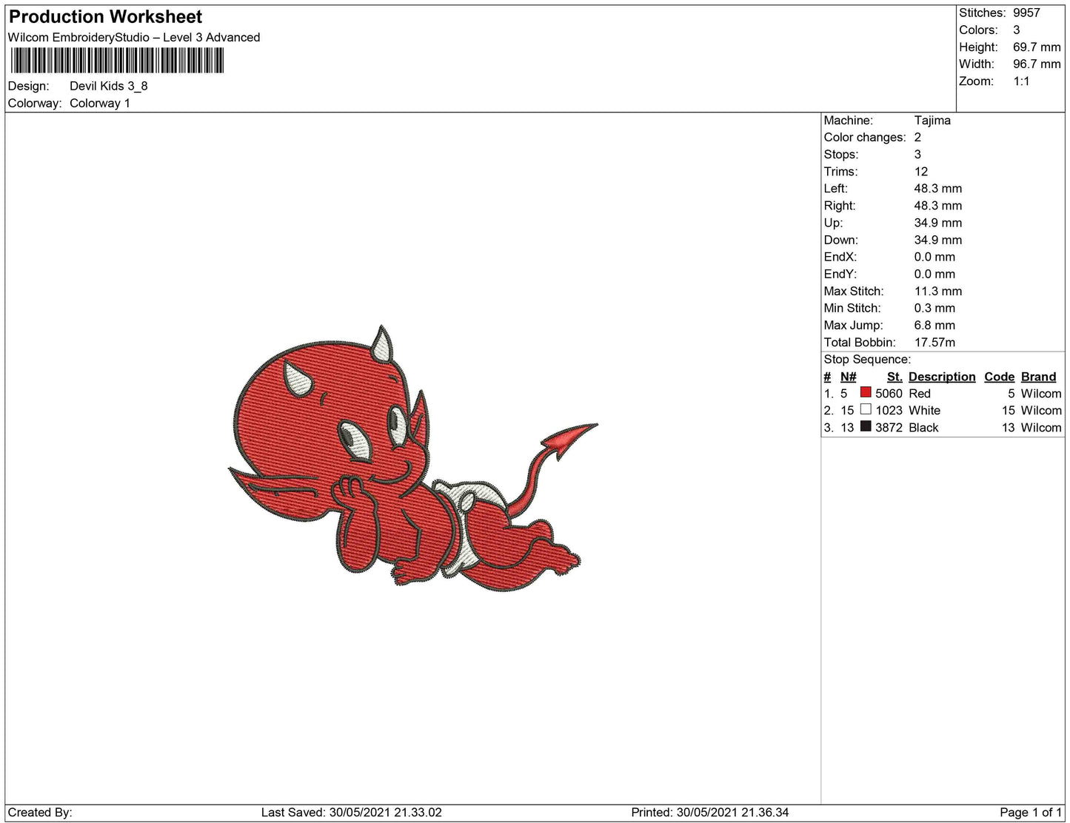Click the "Stop Sequence:" heading
This screenshot has height=823, width=1070.
coord(867,359)
